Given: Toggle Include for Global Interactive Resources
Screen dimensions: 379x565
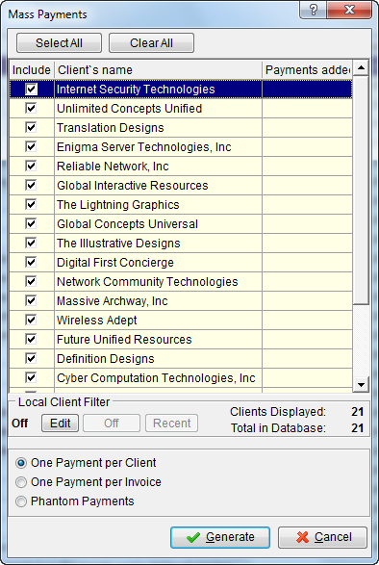Looking at the screenshot, I should [31, 185].
